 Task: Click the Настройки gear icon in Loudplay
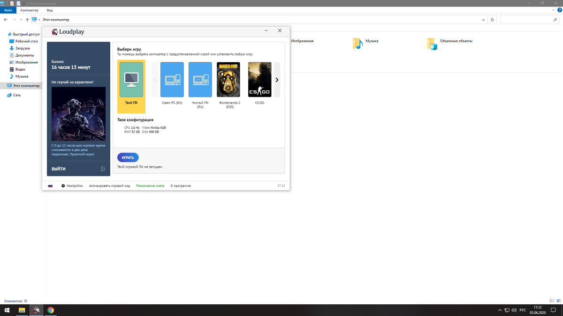[x=63, y=186]
